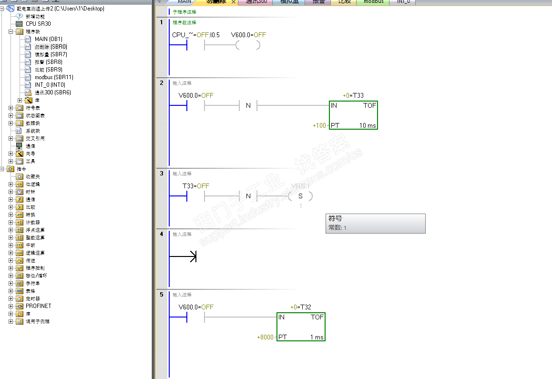Image resolution: width=552 pixels, height=379 pixels.
Task: Select the CPU SR30 module icon
Action: click(x=20, y=24)
